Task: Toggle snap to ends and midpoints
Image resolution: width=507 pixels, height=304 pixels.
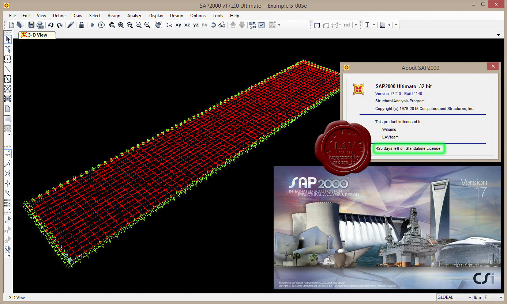Action: [x=7, y=163]
